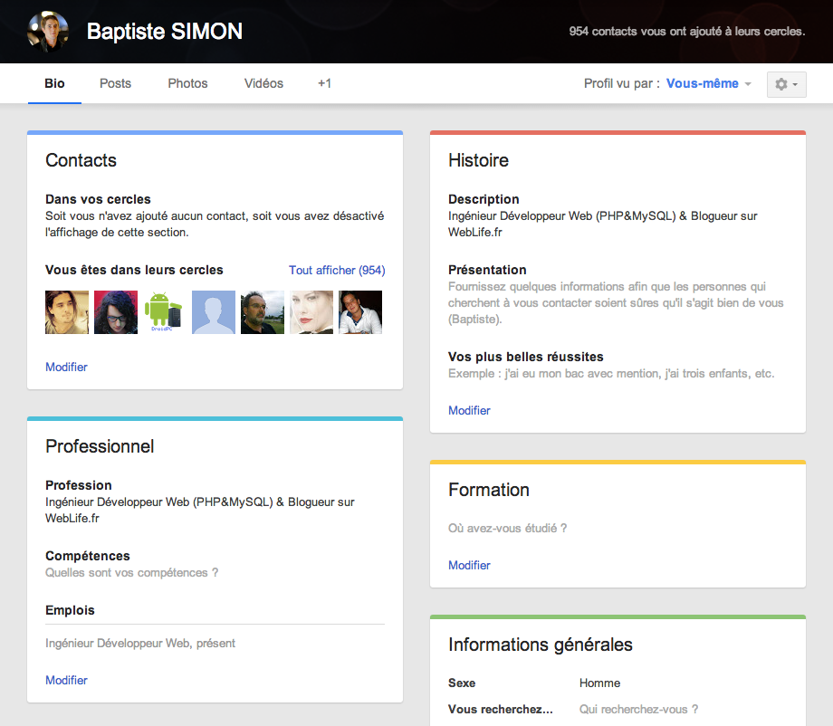833x726 pixels.
Task: Click the default blue silhouette contact avatar
Action: pos(214,312)
